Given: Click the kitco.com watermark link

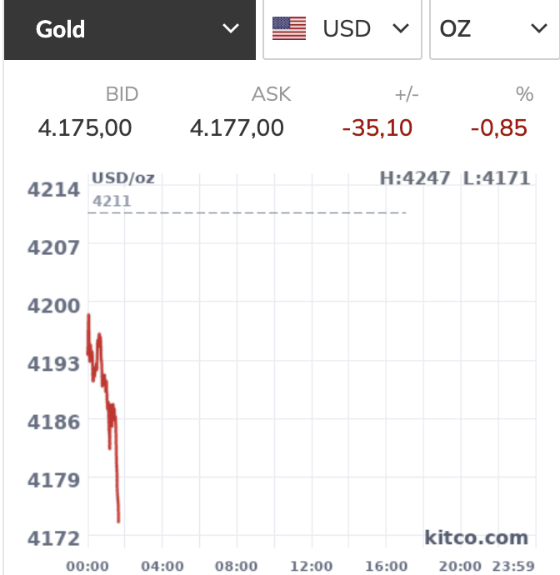Looking at the screenshot, I should pyautogui.click(x=477, y=537).
